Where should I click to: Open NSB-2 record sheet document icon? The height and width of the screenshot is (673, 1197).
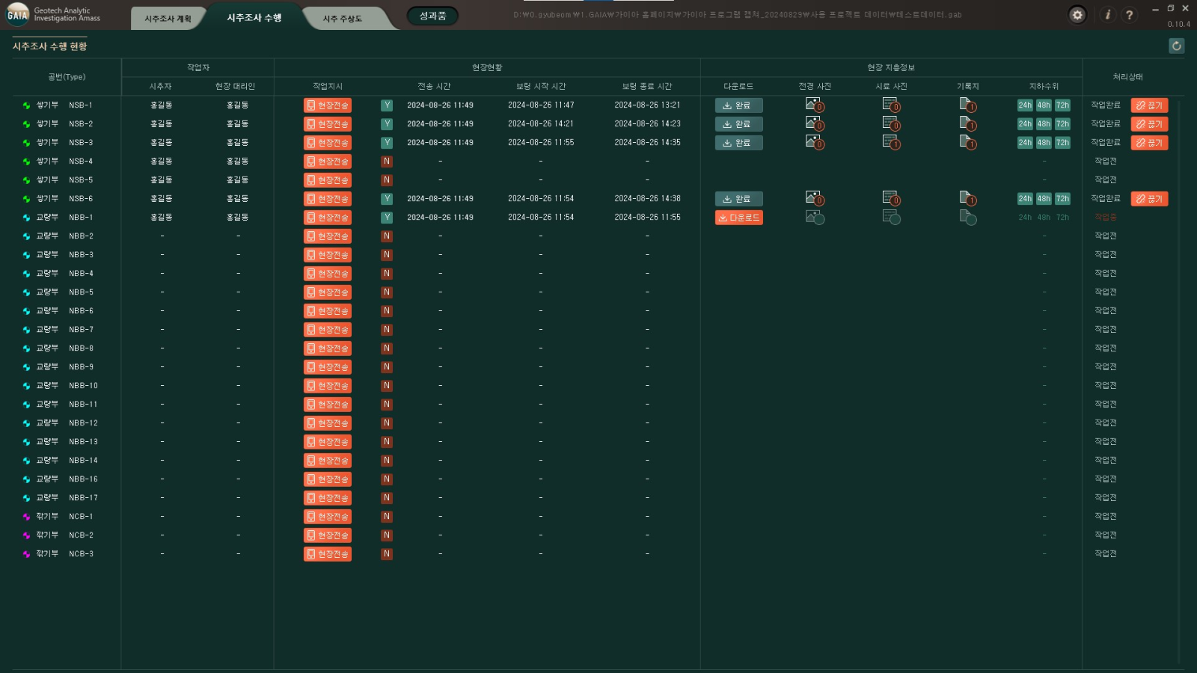click(967, 124)
